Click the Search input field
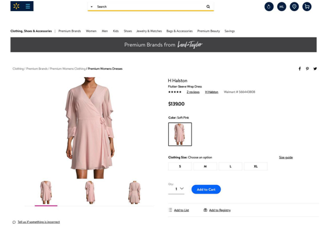327x246 pixels. pos(151,6)
